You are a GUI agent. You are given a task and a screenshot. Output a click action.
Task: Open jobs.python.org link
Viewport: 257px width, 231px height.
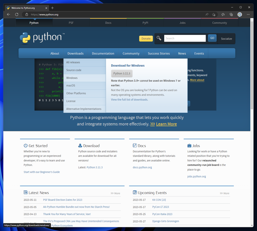coord(196,177)
